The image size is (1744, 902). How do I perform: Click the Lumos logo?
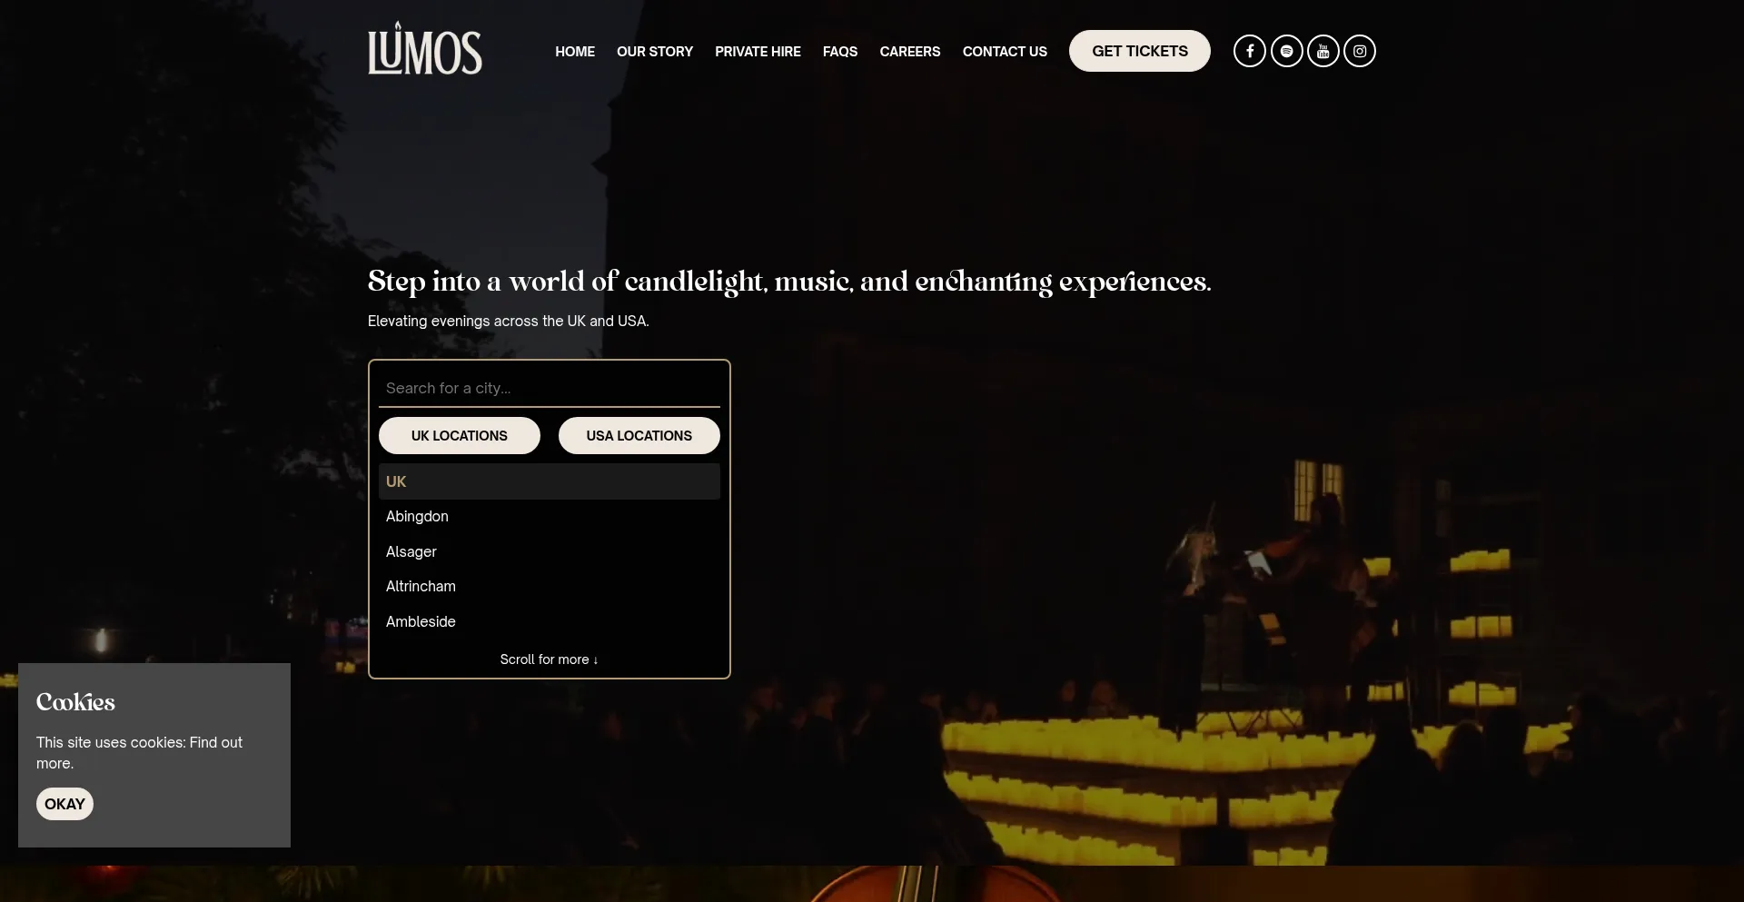424,48
